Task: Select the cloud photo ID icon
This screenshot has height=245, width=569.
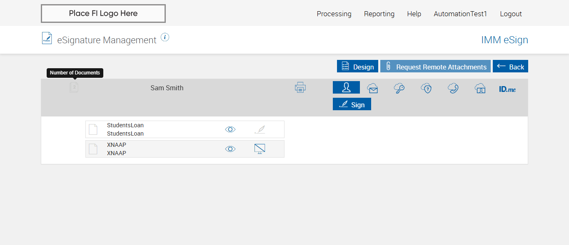Action: [x=480, y=88]
